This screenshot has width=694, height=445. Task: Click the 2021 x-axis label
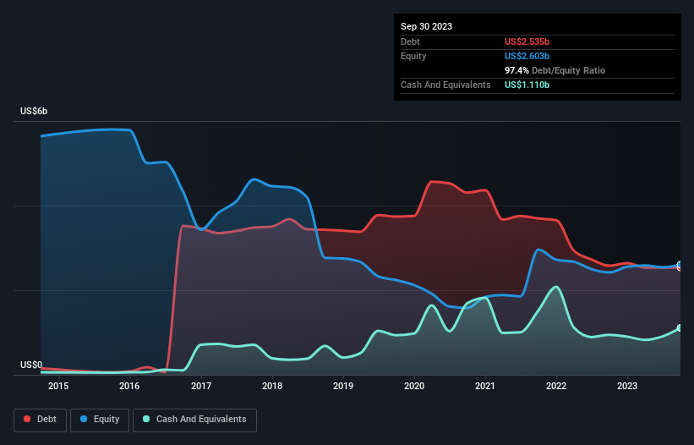click(x=485, y=386)
